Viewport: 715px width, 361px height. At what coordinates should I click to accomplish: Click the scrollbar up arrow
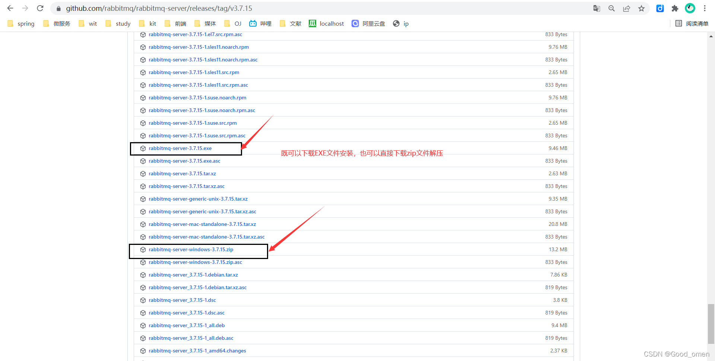click(711, 36)
